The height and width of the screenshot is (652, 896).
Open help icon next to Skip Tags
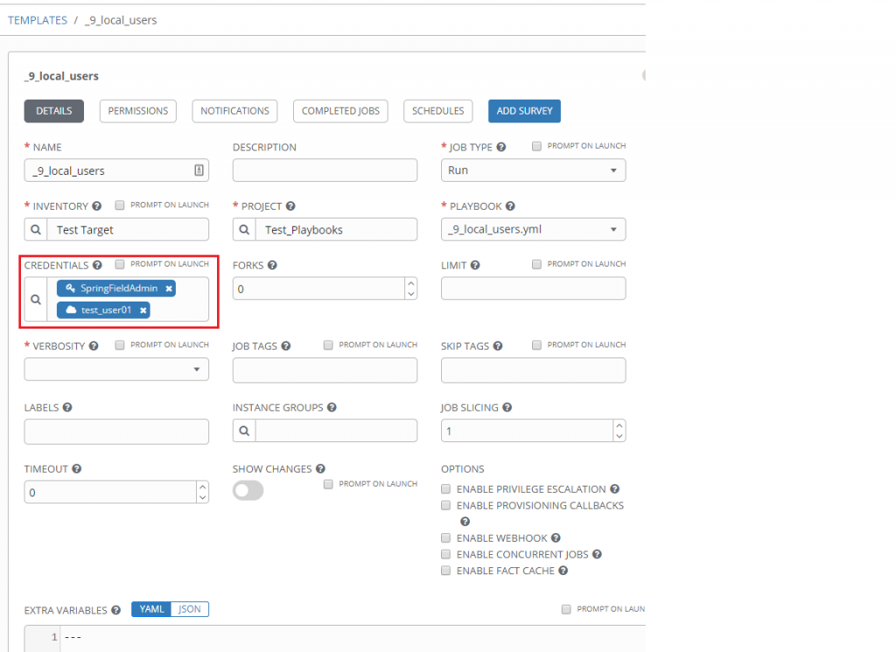tap(498, 346)
